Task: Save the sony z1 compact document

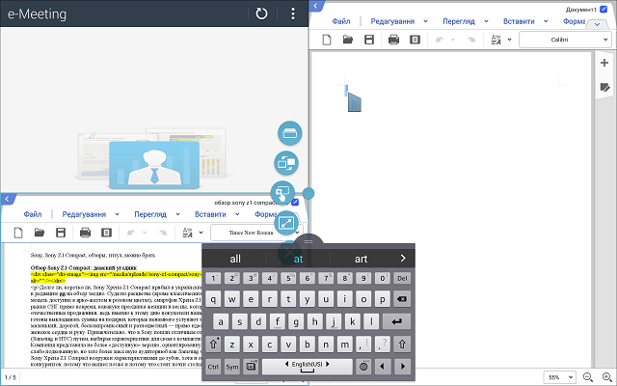Action: [x=61, y=233]
